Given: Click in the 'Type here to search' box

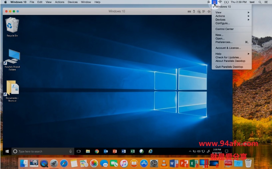Looking at the screenshot, I should [x=43, y=151].
